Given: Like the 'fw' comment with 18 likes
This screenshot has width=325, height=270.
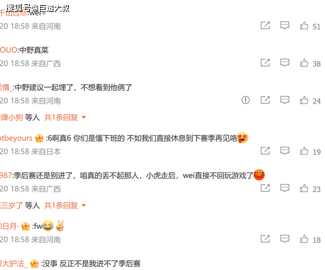Looking at the screenshot, I should coord(304,239).
